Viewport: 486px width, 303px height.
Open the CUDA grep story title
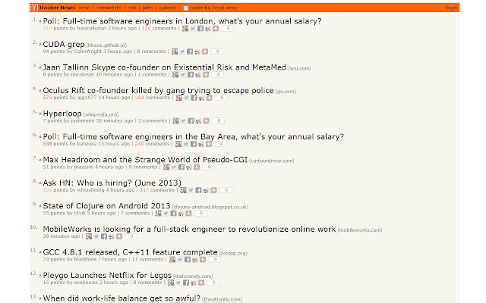click(64, 44)
